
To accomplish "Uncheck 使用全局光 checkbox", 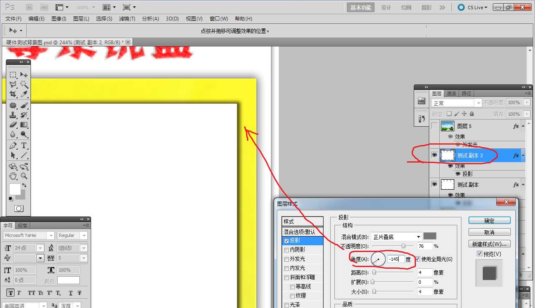I will click(418, 259).
